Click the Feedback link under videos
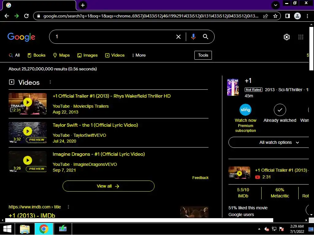The width and height of the screenshot is (314, 235). 201,178
